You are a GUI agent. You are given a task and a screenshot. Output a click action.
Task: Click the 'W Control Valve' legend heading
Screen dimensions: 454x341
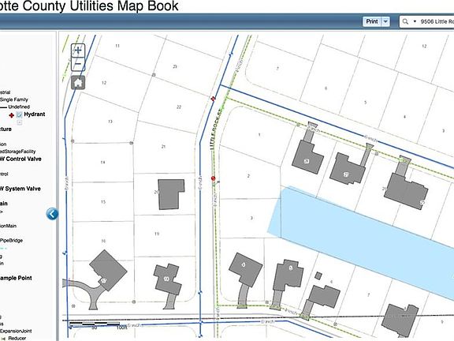tap(20, 159)
